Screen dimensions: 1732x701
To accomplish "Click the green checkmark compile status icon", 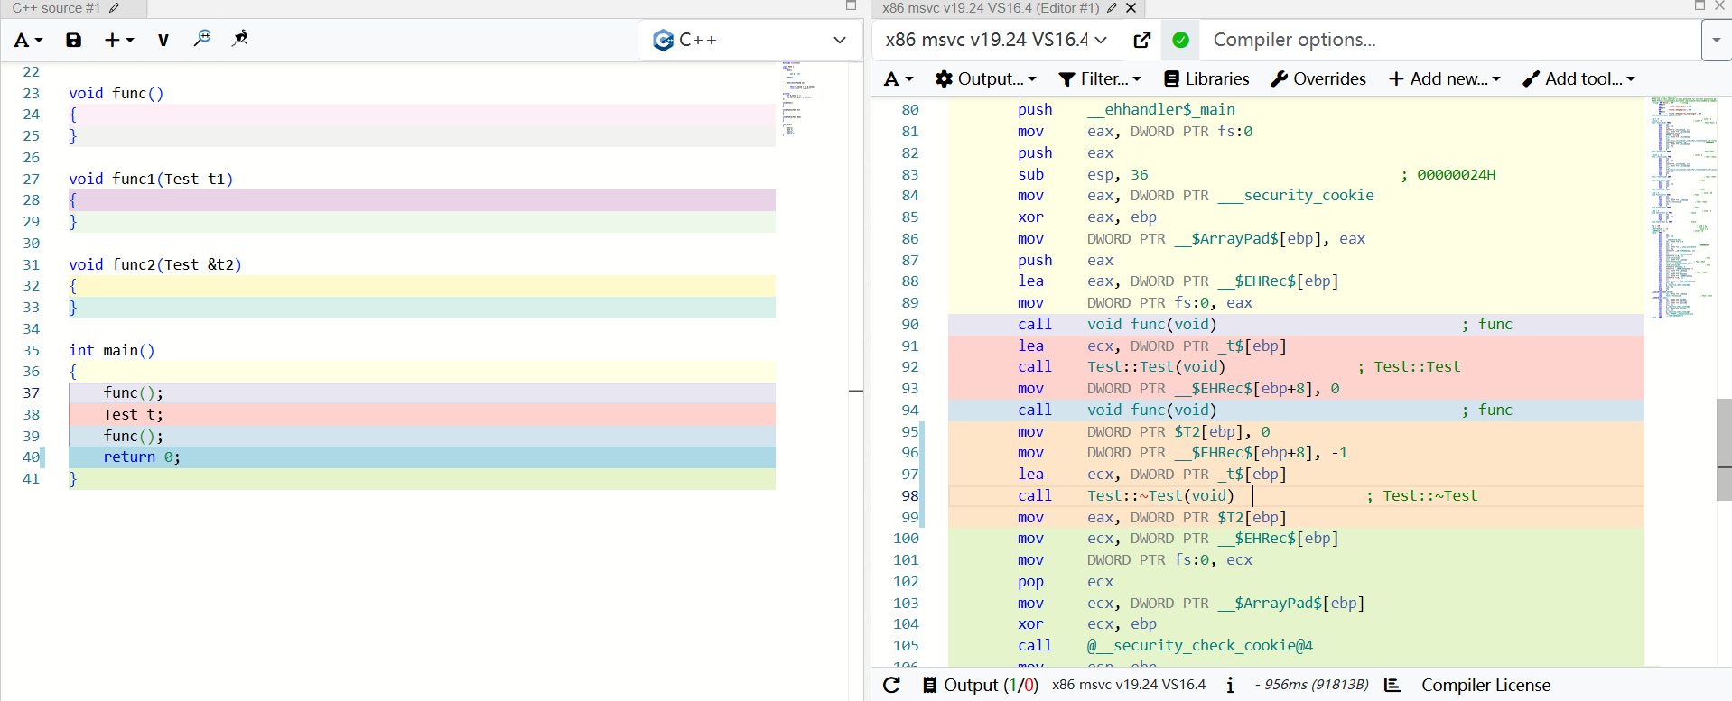I will pyautogui.click(x=1180, y=40).
